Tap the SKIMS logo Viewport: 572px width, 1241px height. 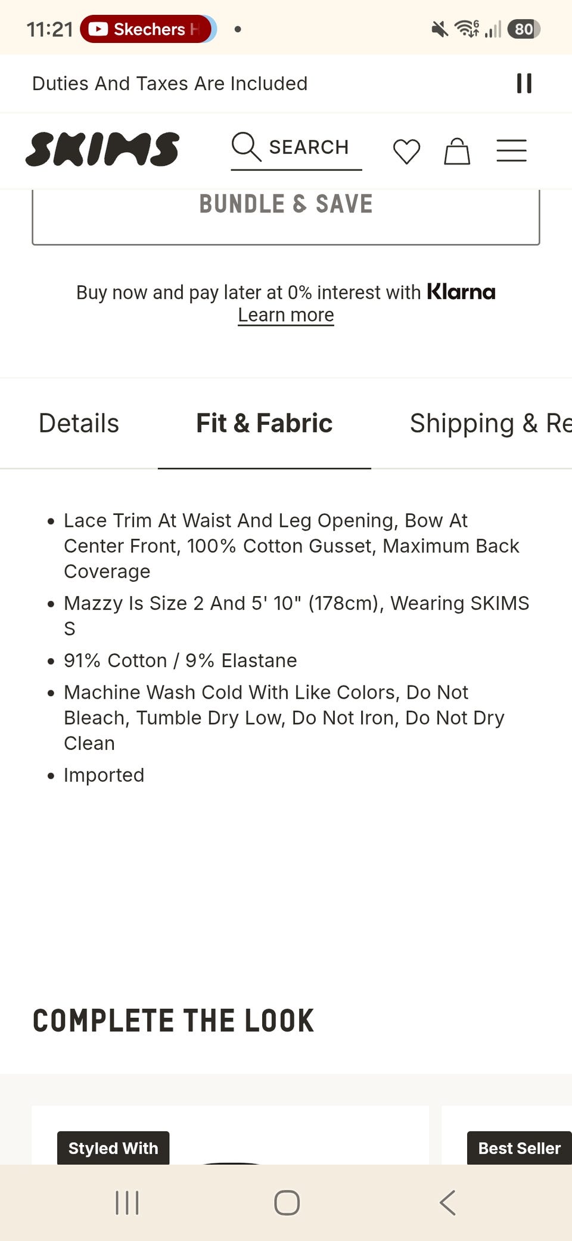coord(102,149)
